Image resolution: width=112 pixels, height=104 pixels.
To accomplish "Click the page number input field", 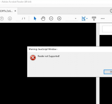I will pos(18,18).
